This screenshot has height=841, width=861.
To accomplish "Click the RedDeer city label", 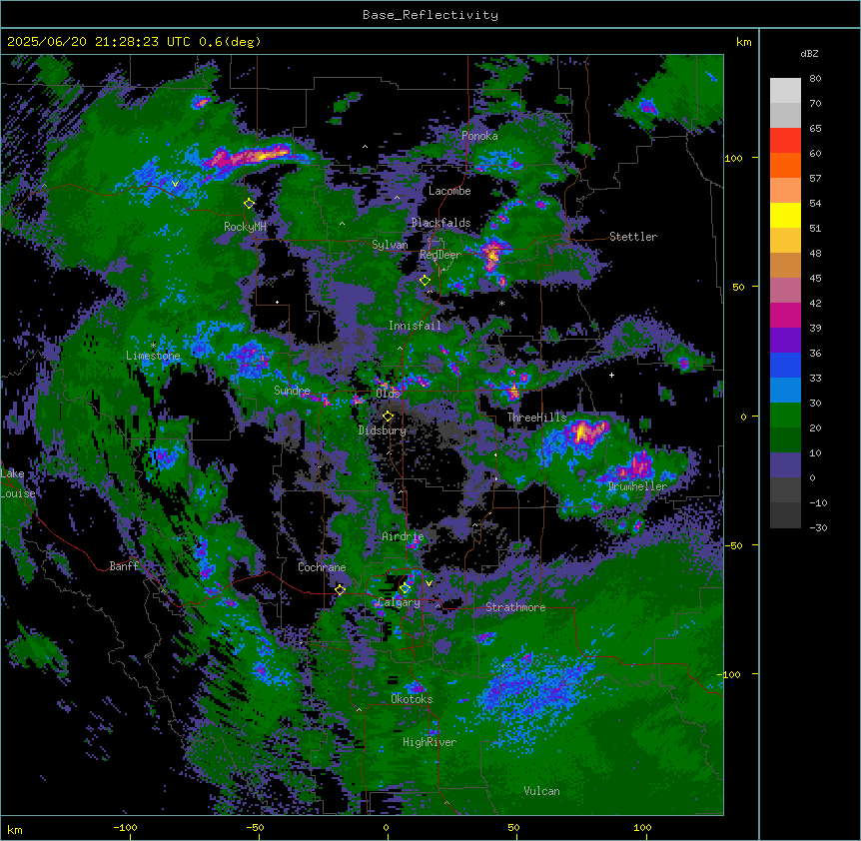I will 439,255.
